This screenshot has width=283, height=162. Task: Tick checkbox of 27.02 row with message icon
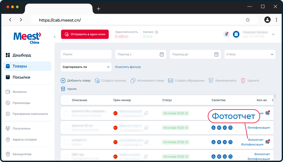(x=66, y=142)
